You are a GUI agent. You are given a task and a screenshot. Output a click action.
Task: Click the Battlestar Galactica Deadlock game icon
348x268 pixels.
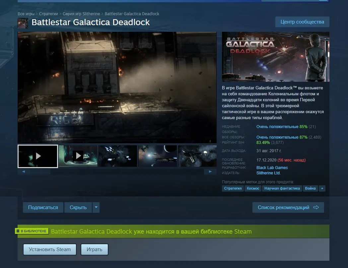[x=23, y=23]
